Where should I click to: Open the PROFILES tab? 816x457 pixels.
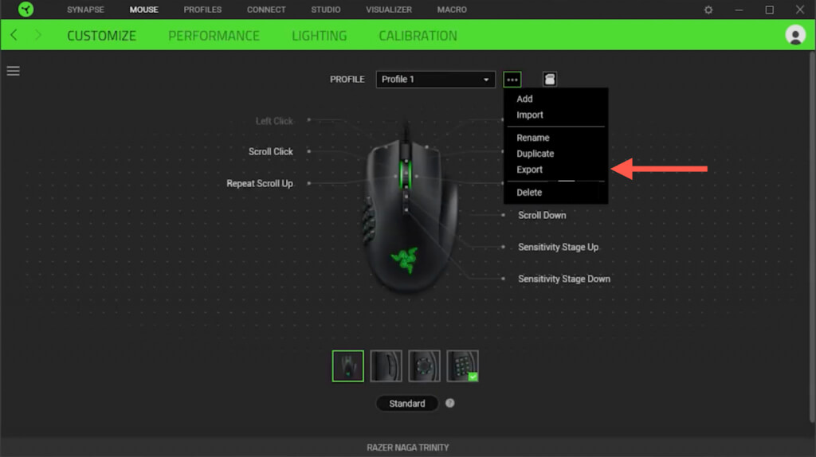[202, 10]
